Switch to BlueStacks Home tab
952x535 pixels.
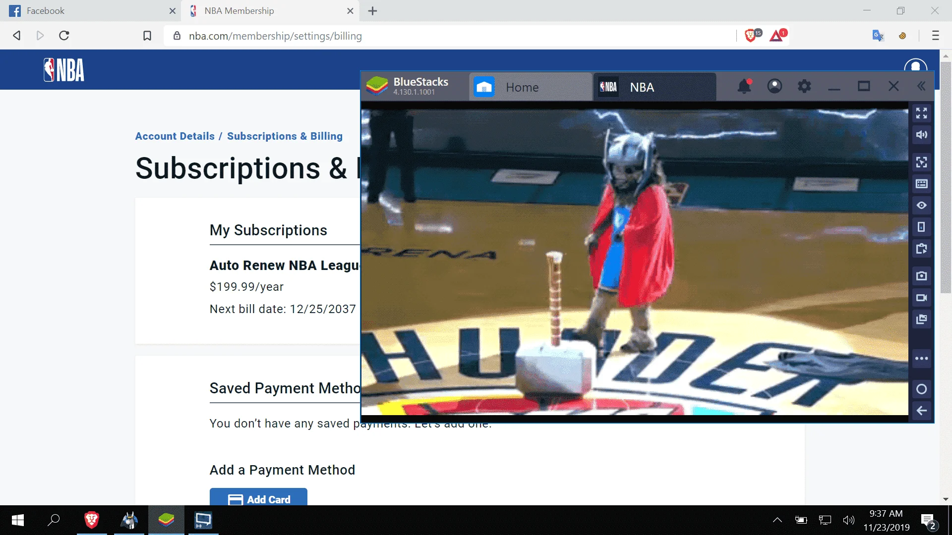(x=530, y=87)
